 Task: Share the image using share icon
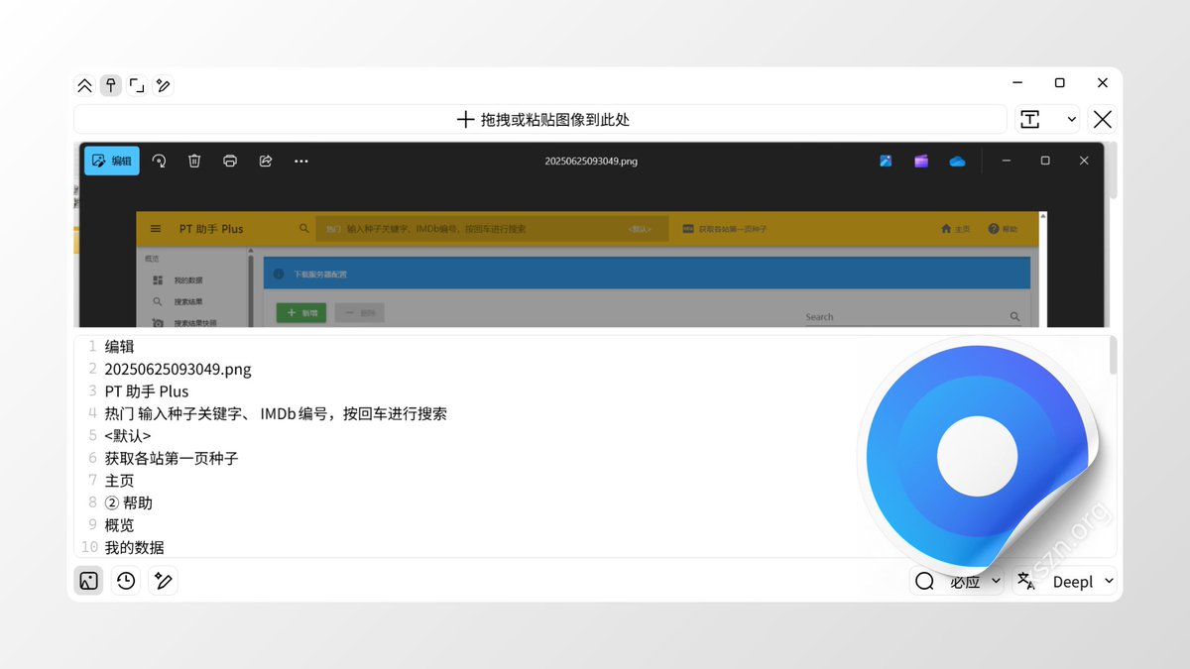point(265,160)
